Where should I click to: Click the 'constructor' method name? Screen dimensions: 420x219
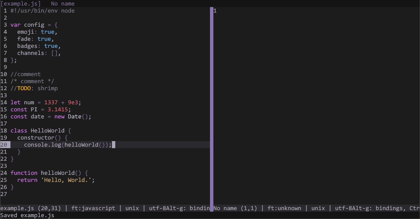coord(36,138)
